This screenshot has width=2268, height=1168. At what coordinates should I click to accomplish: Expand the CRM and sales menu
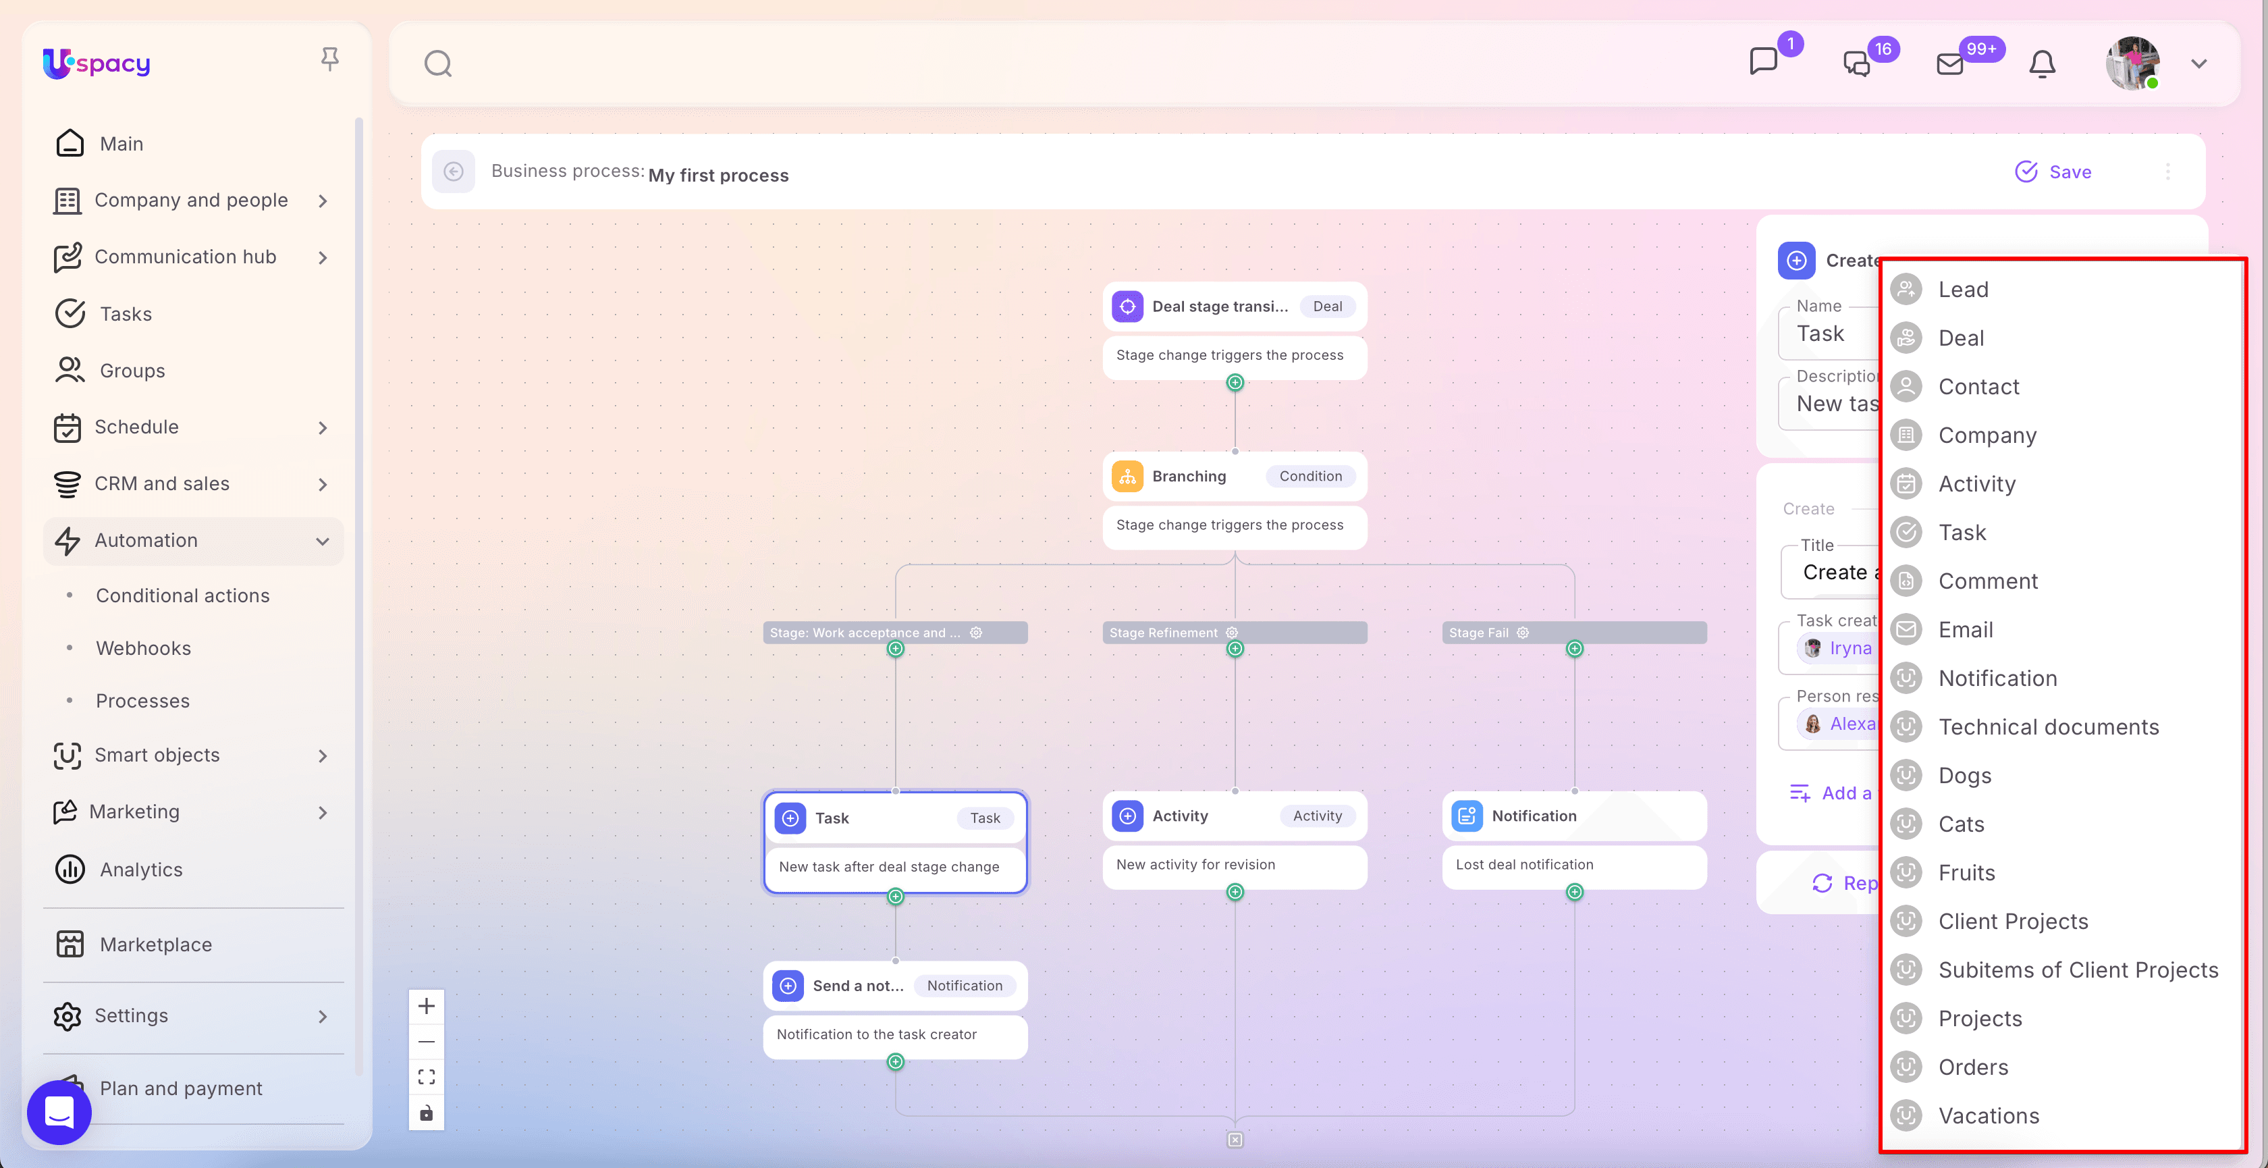pos(322,485)
